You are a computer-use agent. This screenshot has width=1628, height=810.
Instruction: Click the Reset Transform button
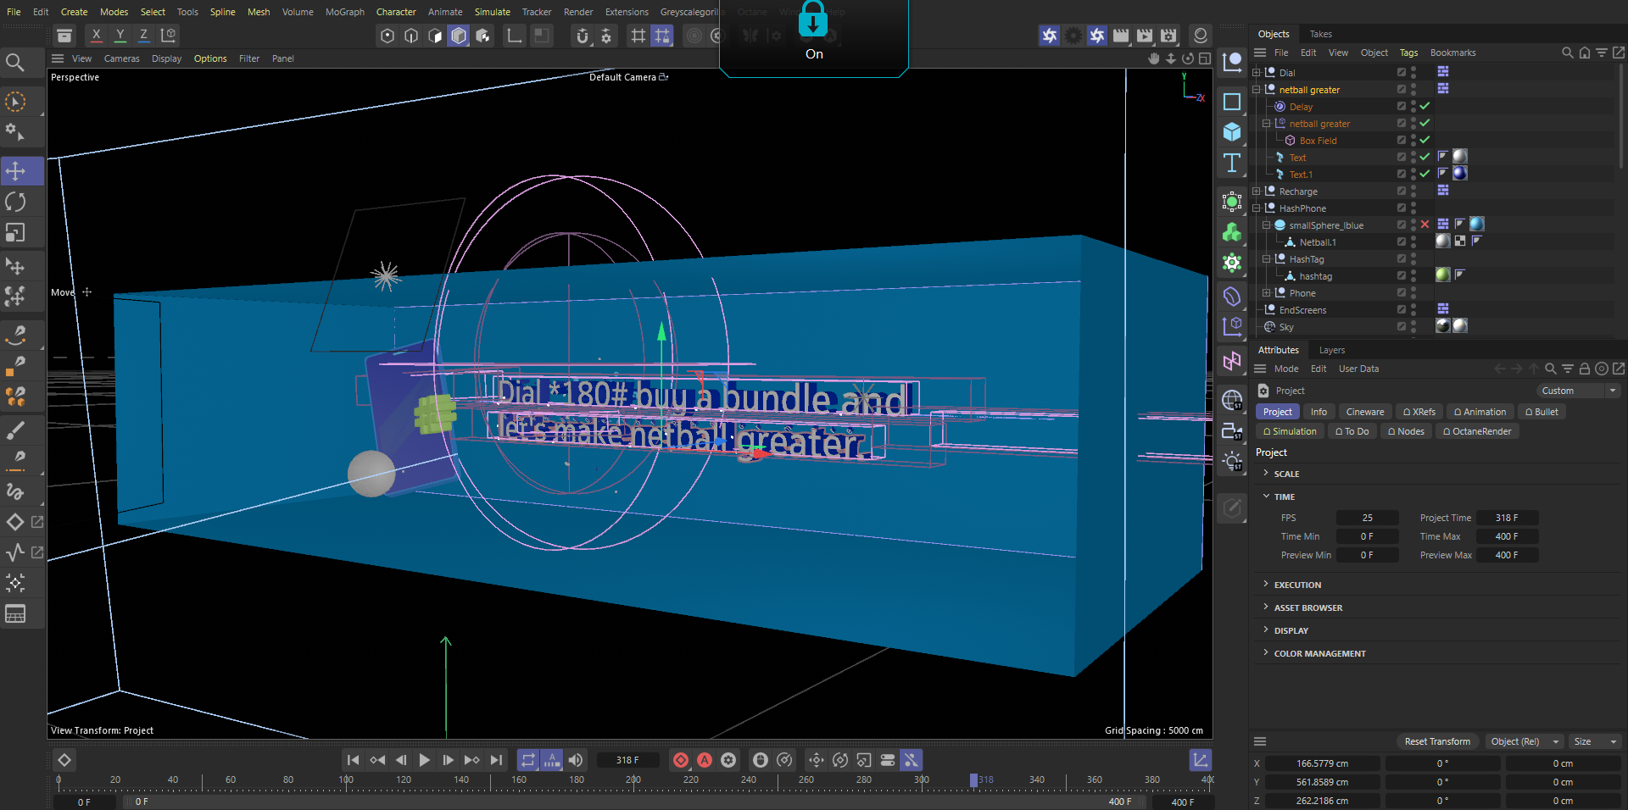[1437, 741]
